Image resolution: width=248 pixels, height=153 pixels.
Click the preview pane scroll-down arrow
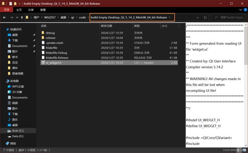[x=246, y=145]
